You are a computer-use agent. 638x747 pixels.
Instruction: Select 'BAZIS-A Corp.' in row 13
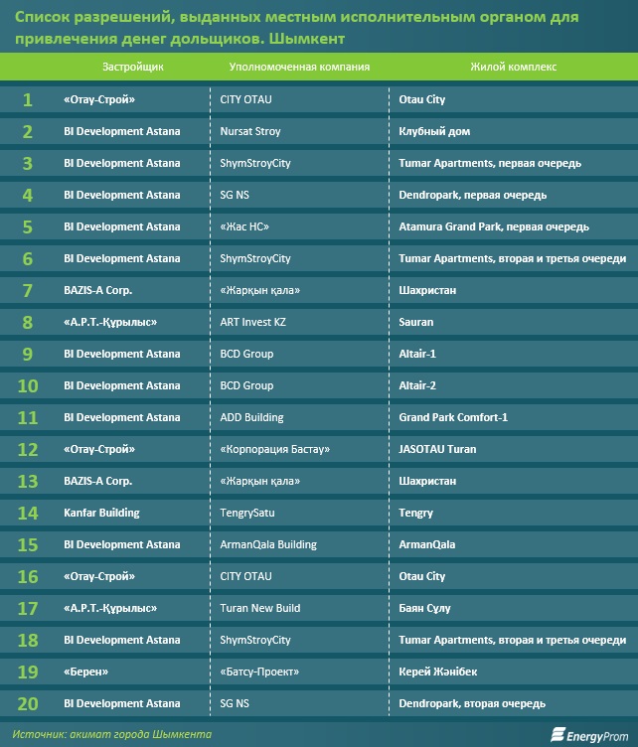(x=97, y=481)
